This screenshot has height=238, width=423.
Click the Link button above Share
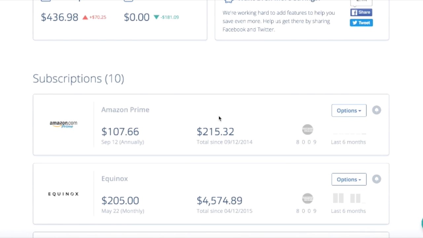[361, 2]
